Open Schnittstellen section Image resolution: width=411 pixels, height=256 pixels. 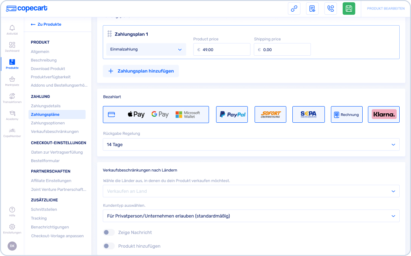[44, 209]
